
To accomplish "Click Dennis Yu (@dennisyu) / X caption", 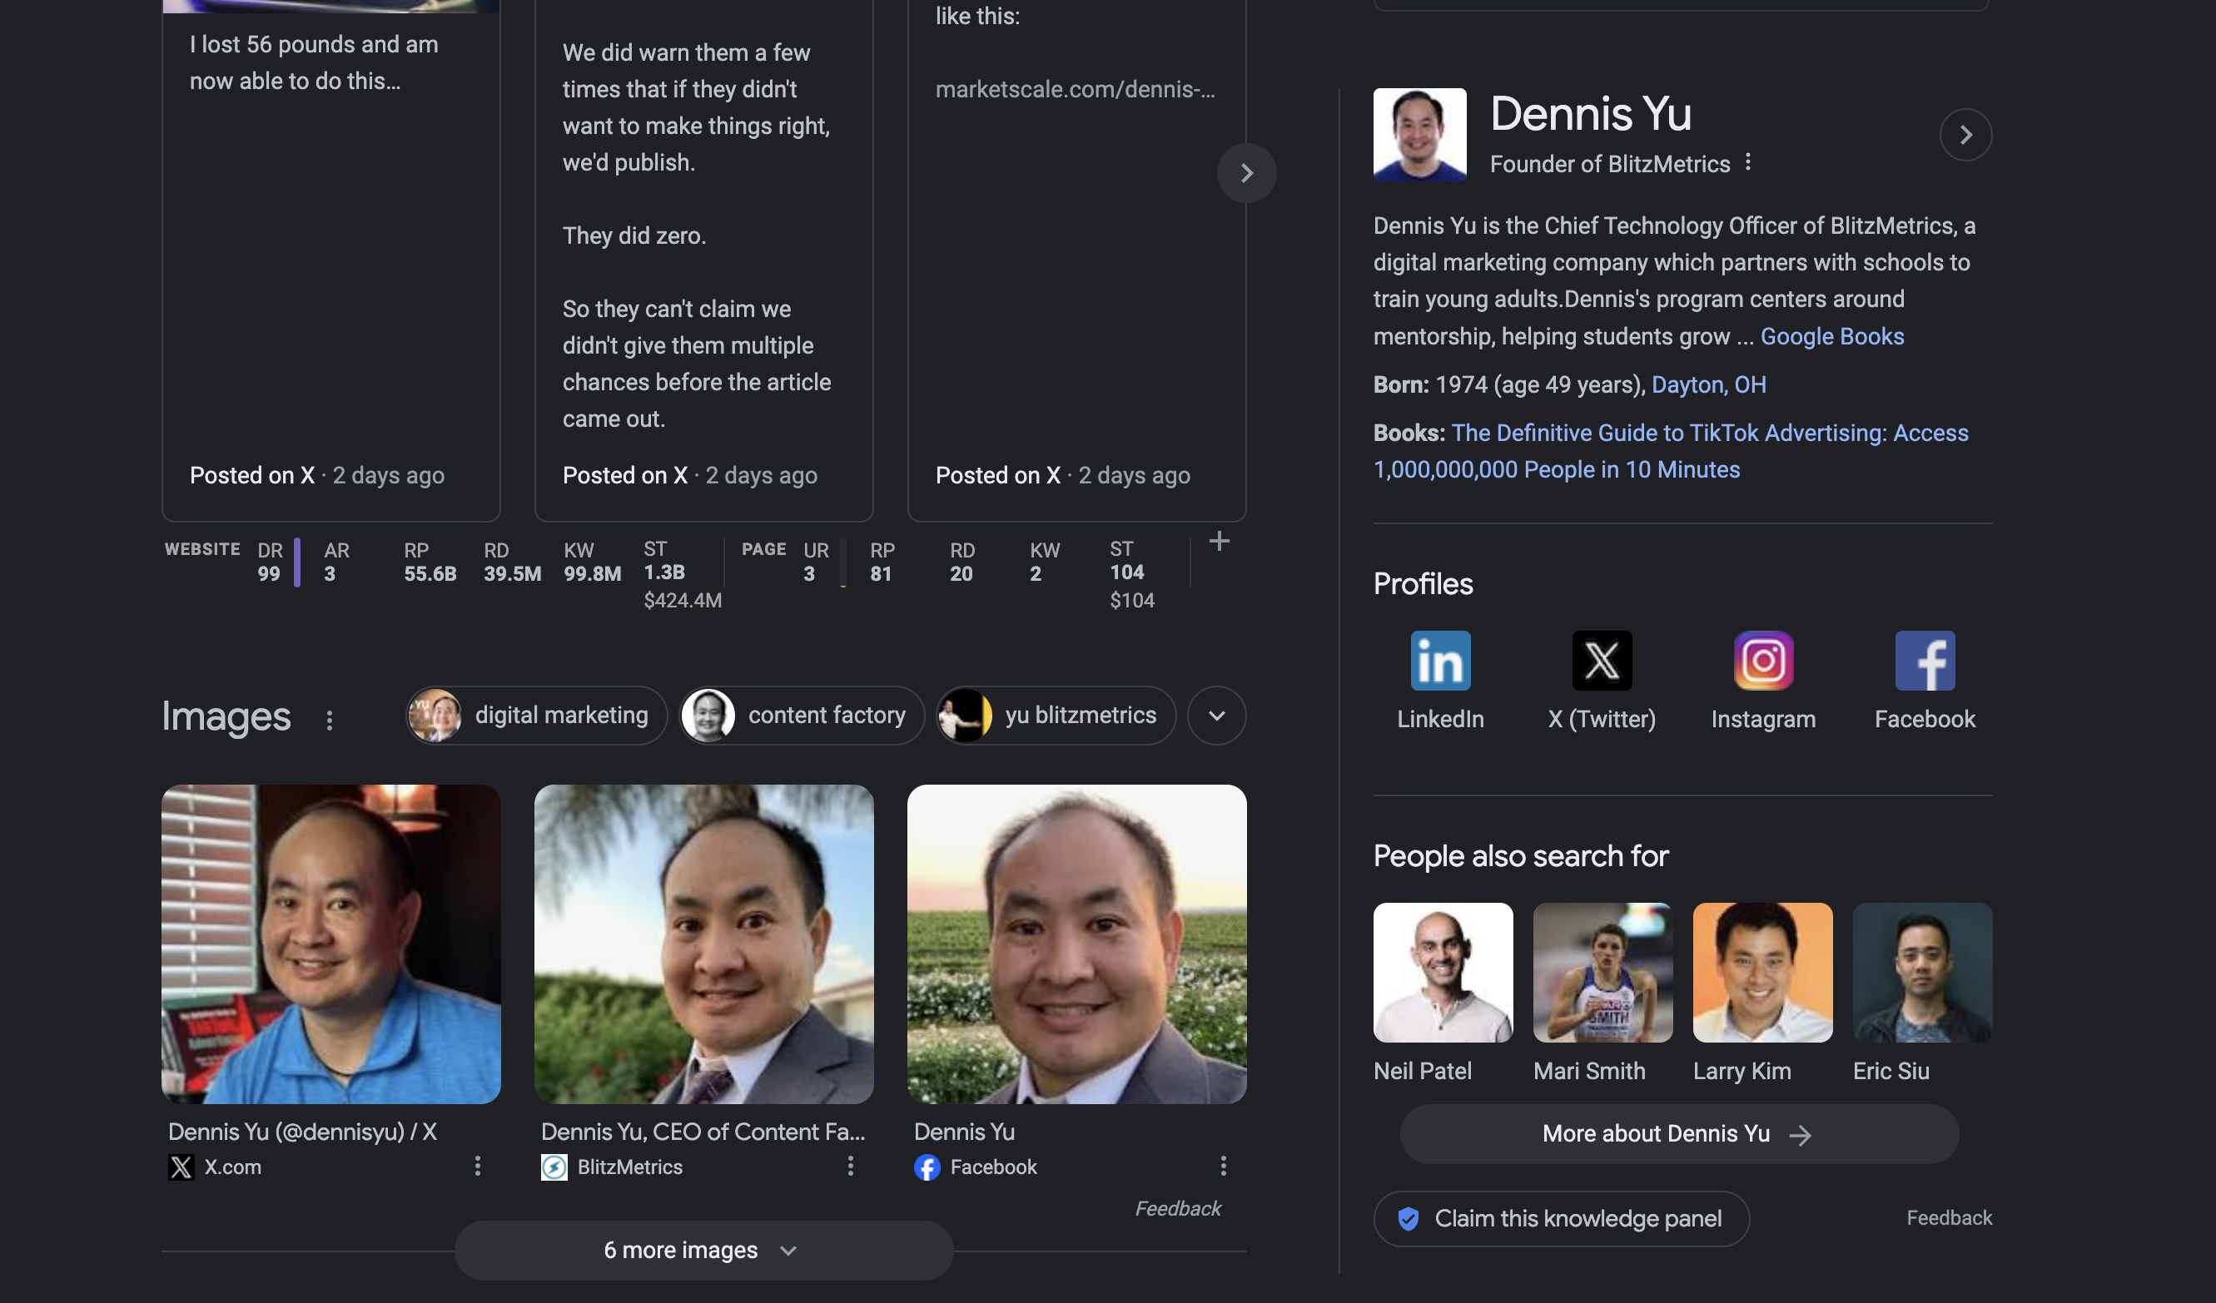I will click(302, 1132).
